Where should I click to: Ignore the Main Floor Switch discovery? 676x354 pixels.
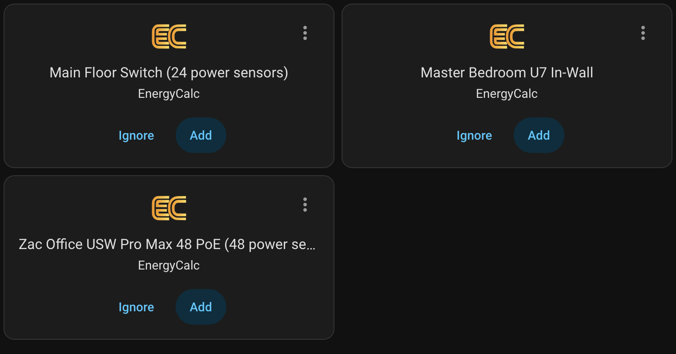click(x=136, y=135)
